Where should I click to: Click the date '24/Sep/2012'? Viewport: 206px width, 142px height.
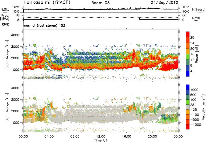tap(165, 3)
